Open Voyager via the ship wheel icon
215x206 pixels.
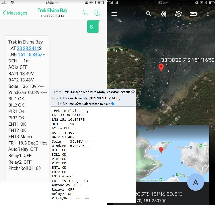[x=163, y=14]
